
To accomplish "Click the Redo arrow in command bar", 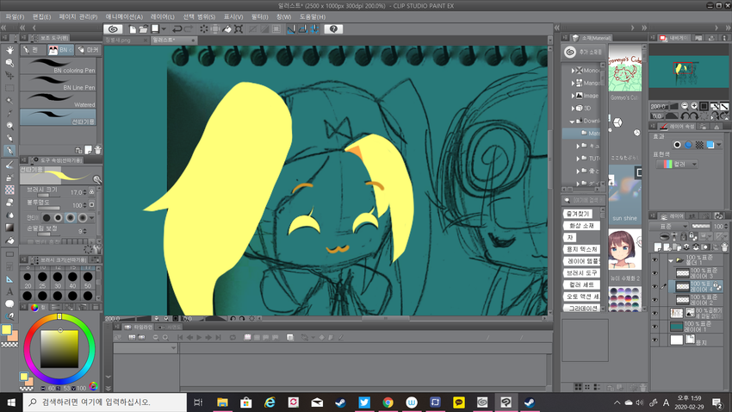I will [188, 29].
